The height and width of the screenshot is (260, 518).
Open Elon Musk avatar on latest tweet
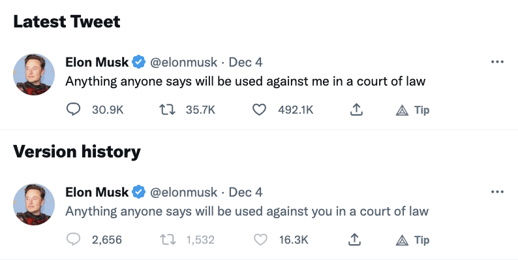34,74
